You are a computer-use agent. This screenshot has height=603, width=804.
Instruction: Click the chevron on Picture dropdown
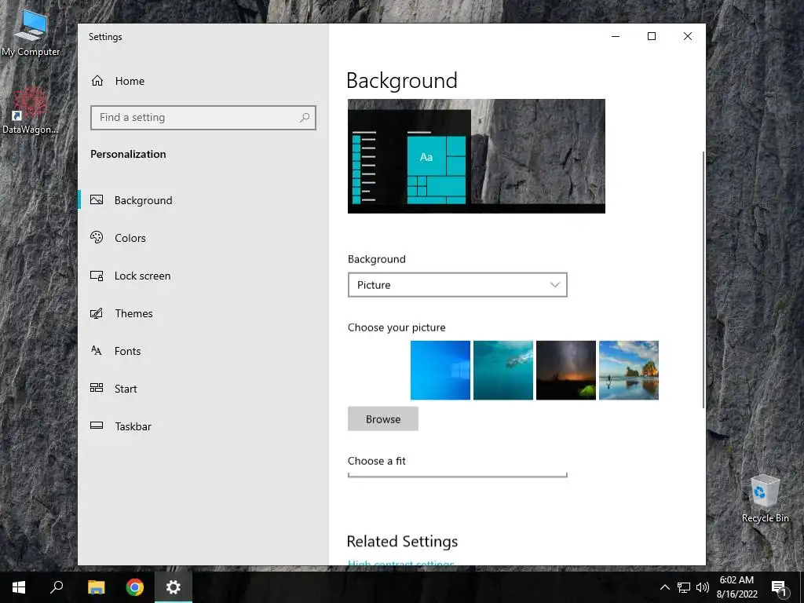(555, 284)
